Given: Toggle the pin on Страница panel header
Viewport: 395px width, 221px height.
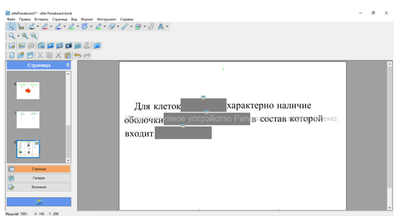Looking at the screenshot, I should tap(68, 65).
